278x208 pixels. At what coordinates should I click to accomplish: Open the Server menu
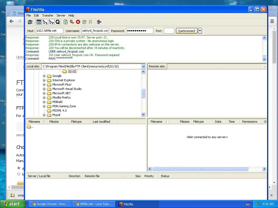coord(61,15)
